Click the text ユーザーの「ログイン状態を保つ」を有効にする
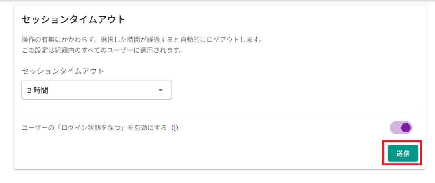 tap(94, 128)
